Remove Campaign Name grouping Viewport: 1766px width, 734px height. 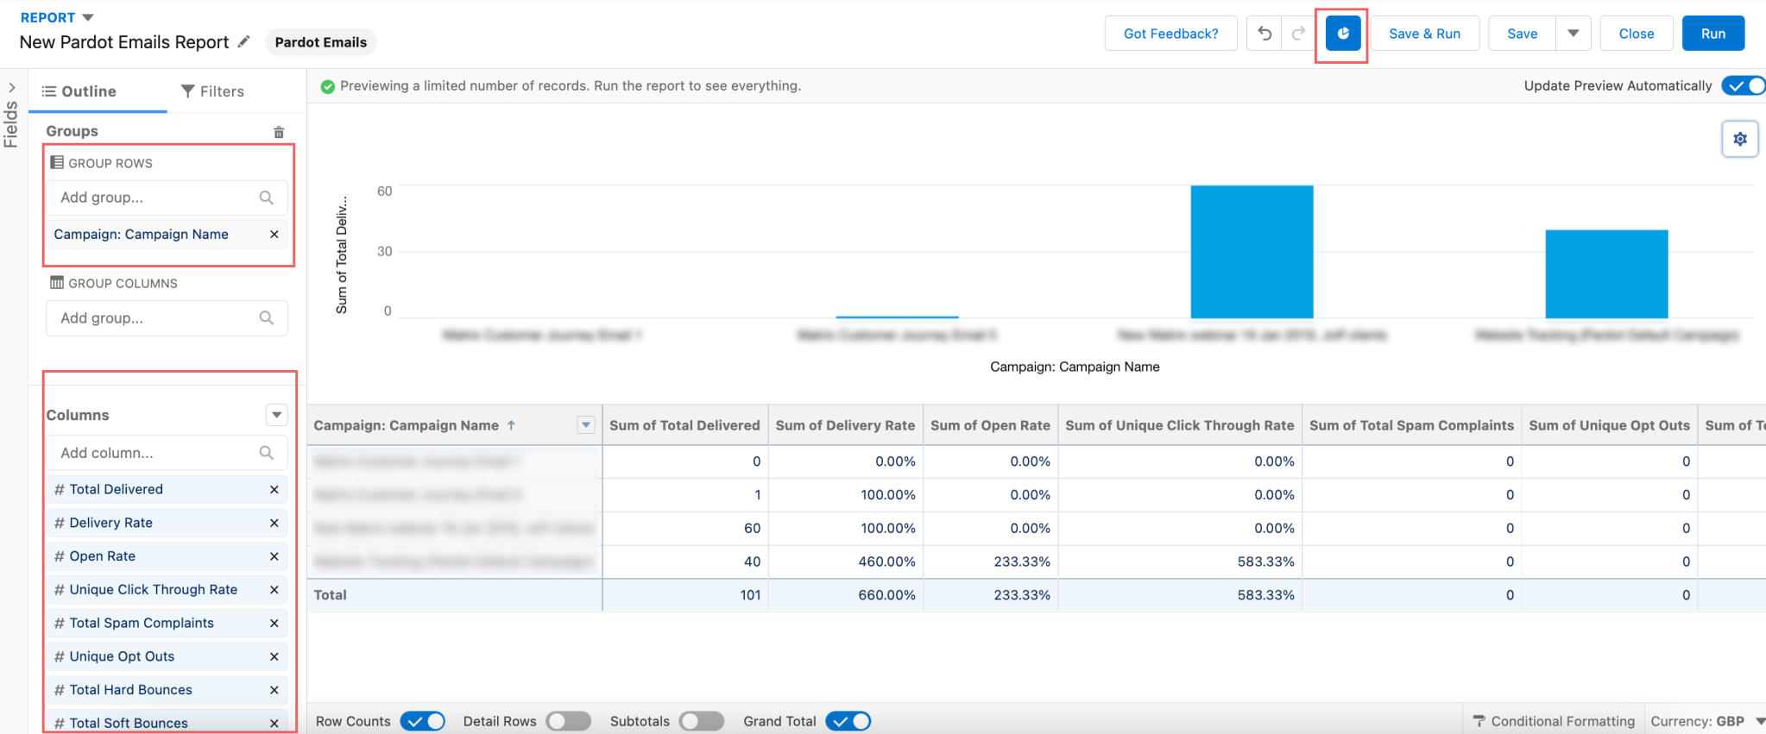coord(274,235)
